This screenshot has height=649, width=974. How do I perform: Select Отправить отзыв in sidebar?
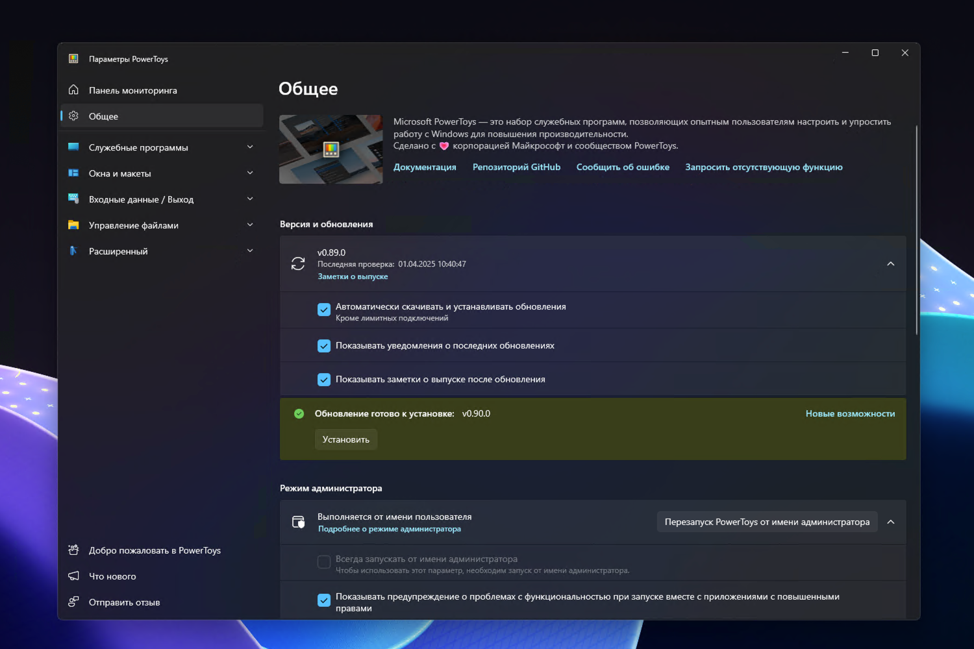point(162,602)
